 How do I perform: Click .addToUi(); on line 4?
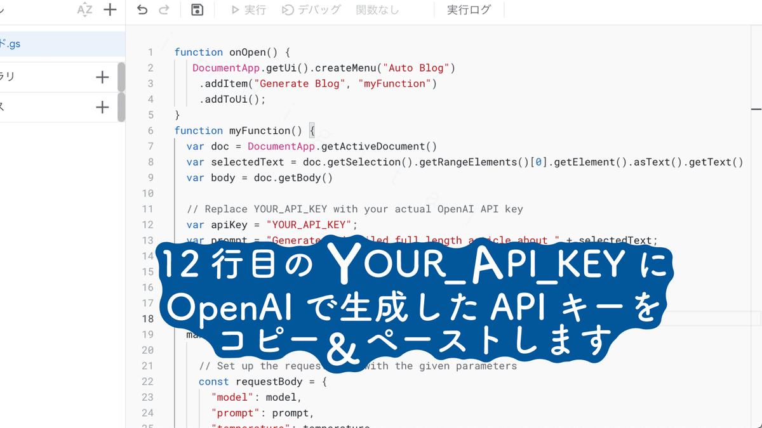232,99
